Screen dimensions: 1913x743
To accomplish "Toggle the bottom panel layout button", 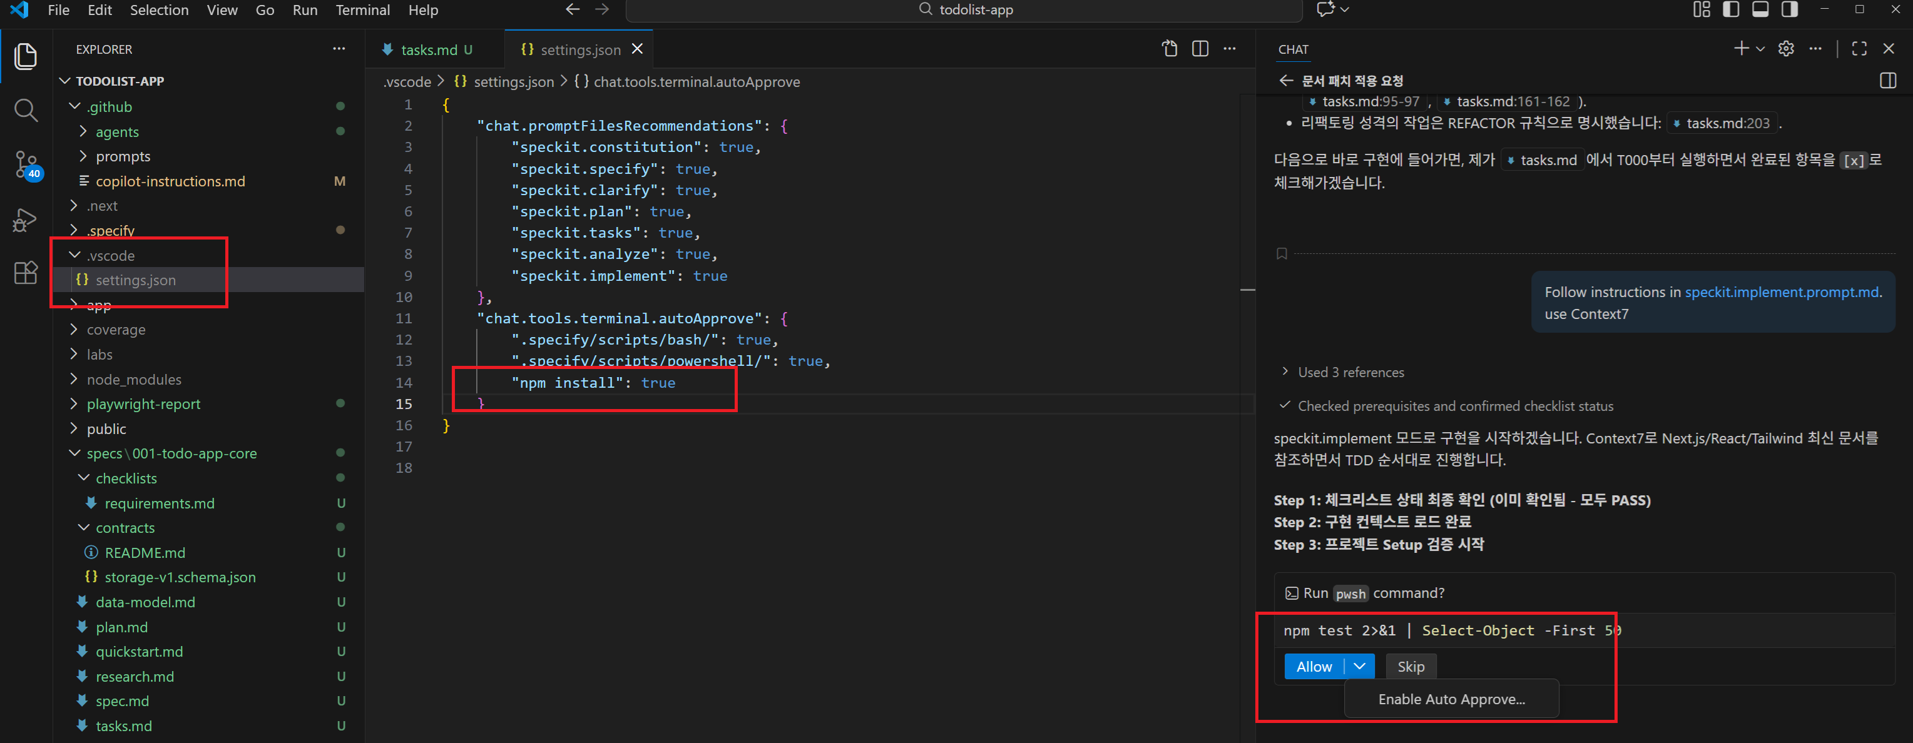I will click(1760, 9).
